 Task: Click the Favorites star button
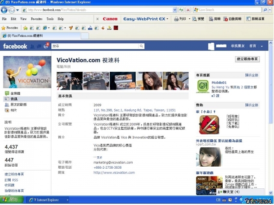(x=10, y=28)
